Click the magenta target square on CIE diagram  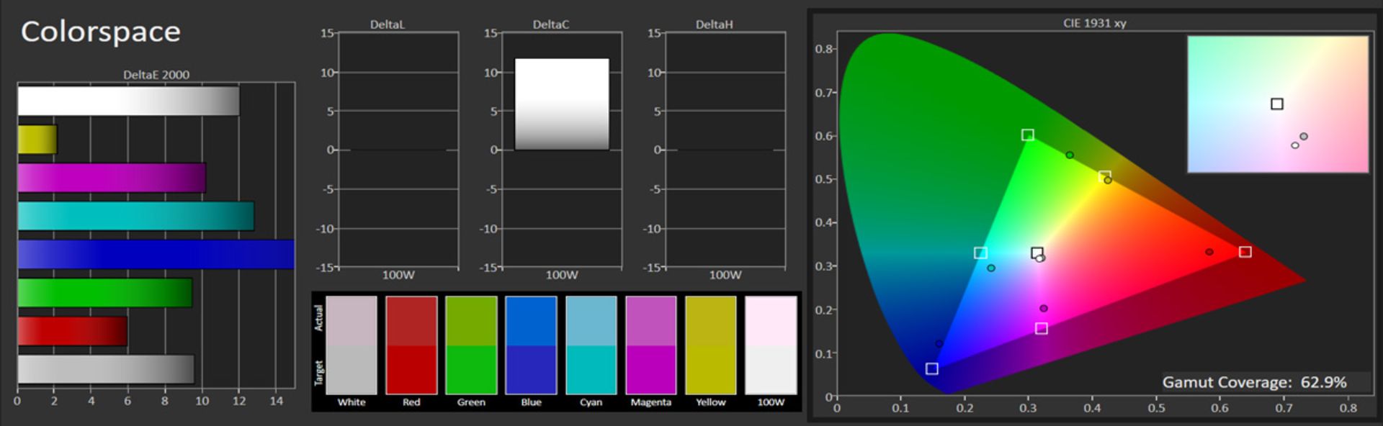[1042, 329]
